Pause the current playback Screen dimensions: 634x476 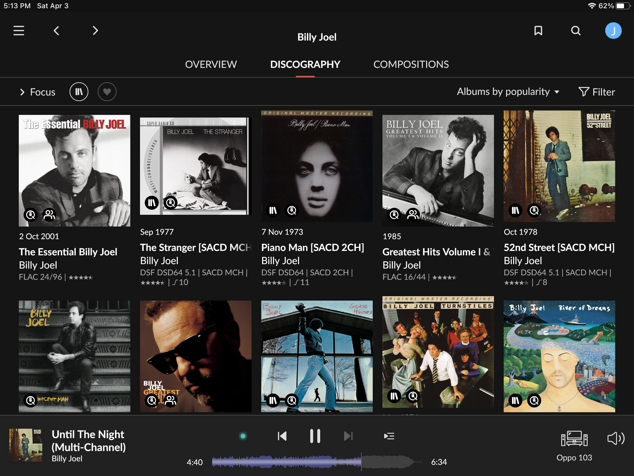[x=315, y=436]
